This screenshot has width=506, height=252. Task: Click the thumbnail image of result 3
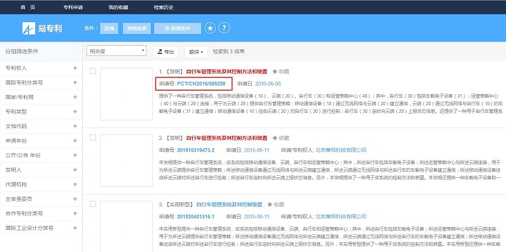pos(126,226)
